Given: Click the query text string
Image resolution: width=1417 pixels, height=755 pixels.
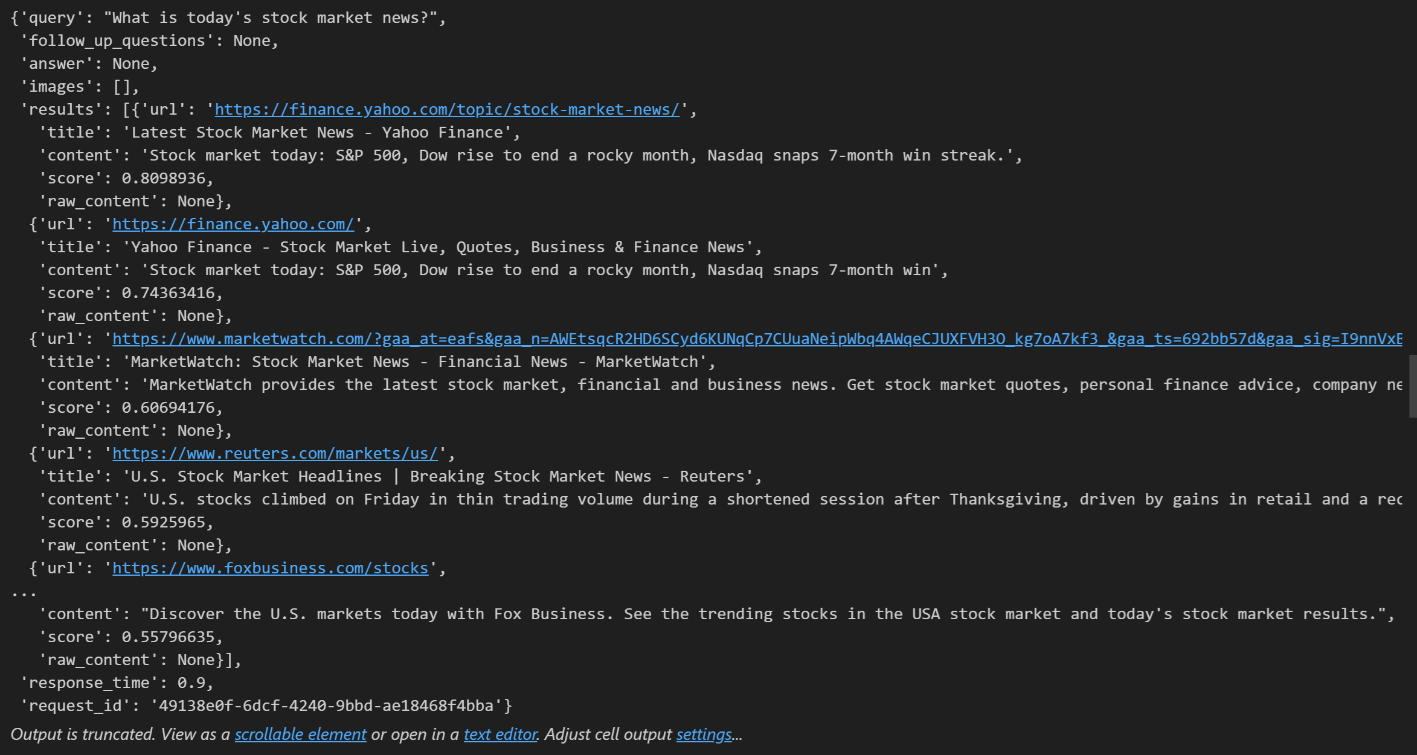Looking at the screenshot, I should point(270,18).
